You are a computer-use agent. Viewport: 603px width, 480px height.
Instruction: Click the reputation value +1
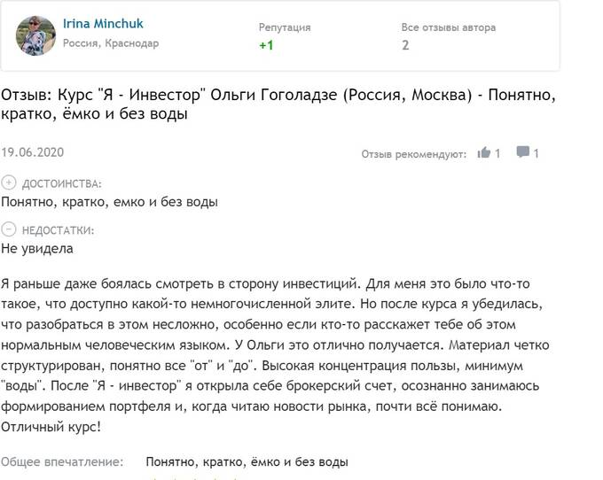tap(266, 45)
